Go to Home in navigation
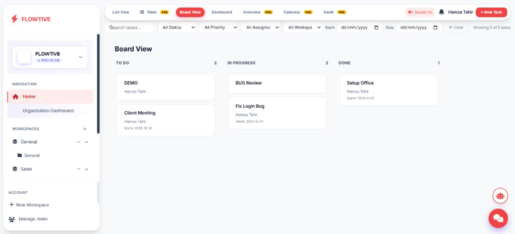The height and width of the screenshot is (234, 515). [50, 97]
